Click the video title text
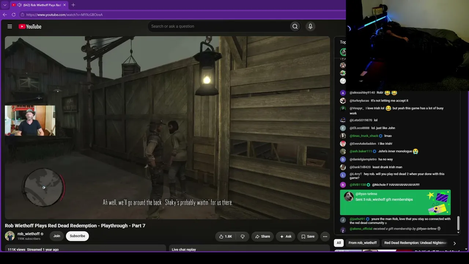 [75, 225]
